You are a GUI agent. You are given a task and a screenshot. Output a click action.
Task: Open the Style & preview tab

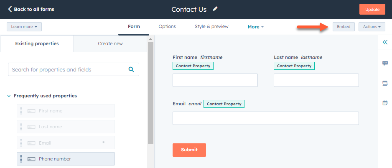[x=211, y=27]
